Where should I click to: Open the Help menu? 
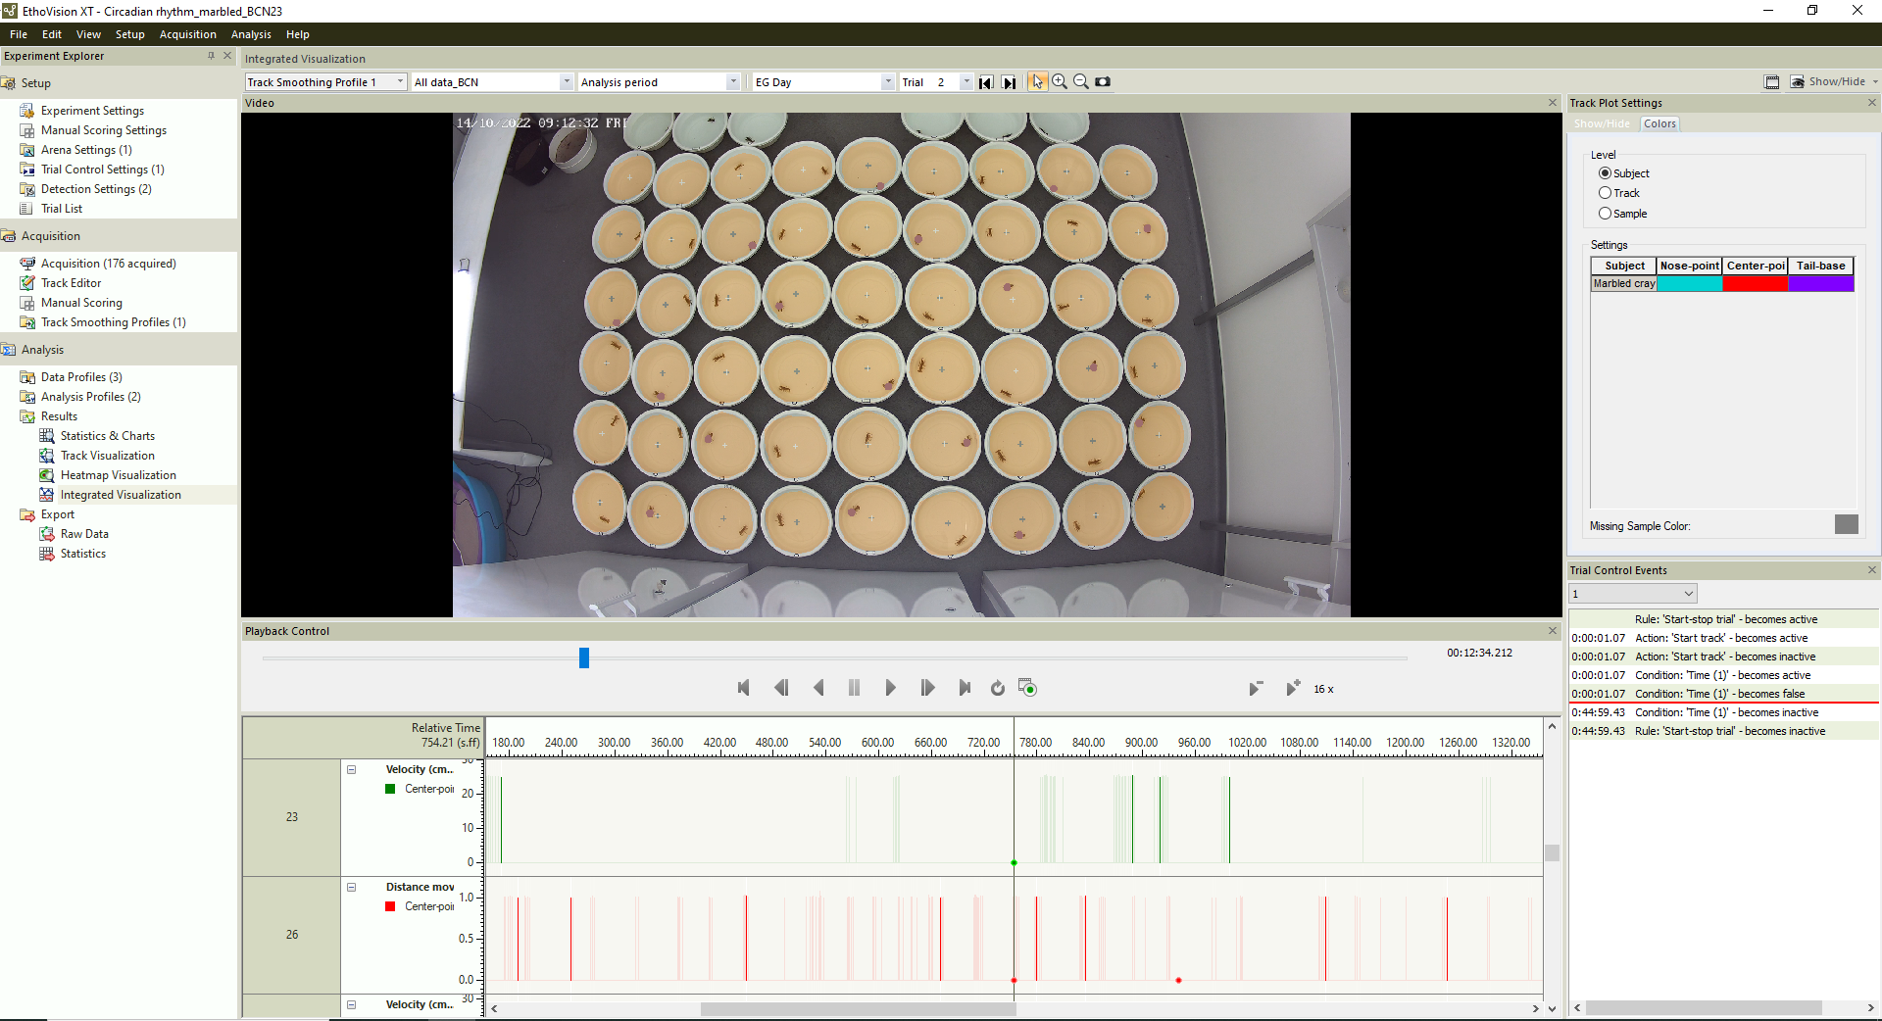click(x=297, y=34)
